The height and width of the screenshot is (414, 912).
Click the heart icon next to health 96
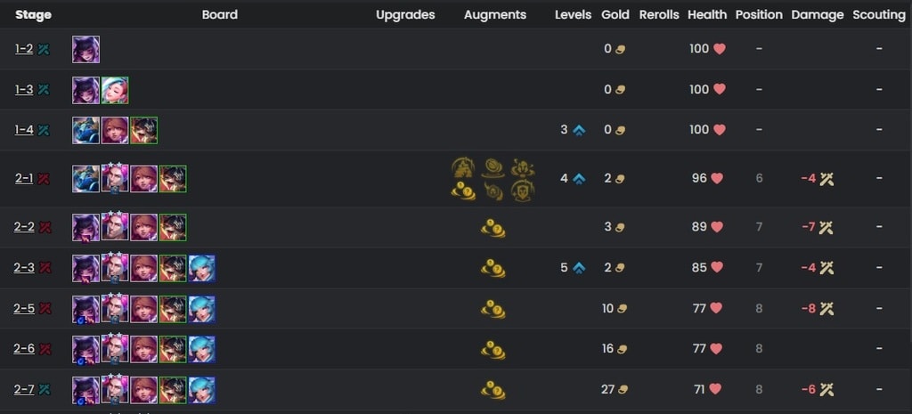[717, 178]
